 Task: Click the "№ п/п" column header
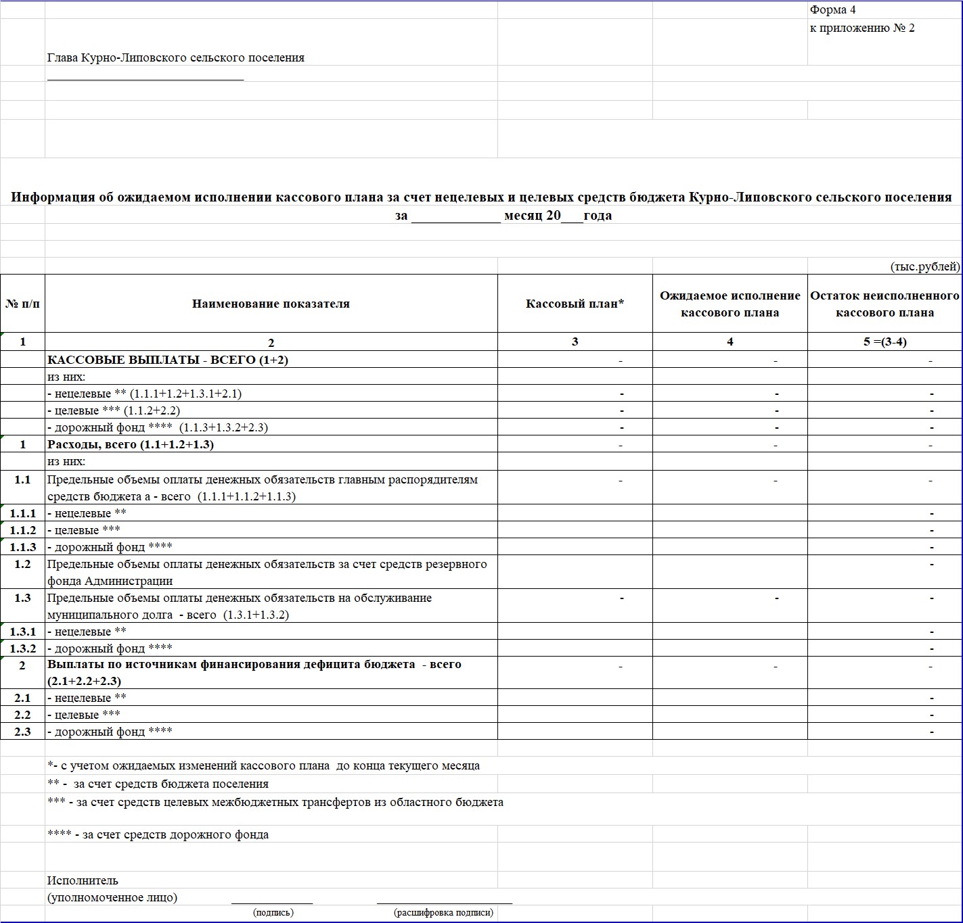pyautogui.click(x=22, y=304)
